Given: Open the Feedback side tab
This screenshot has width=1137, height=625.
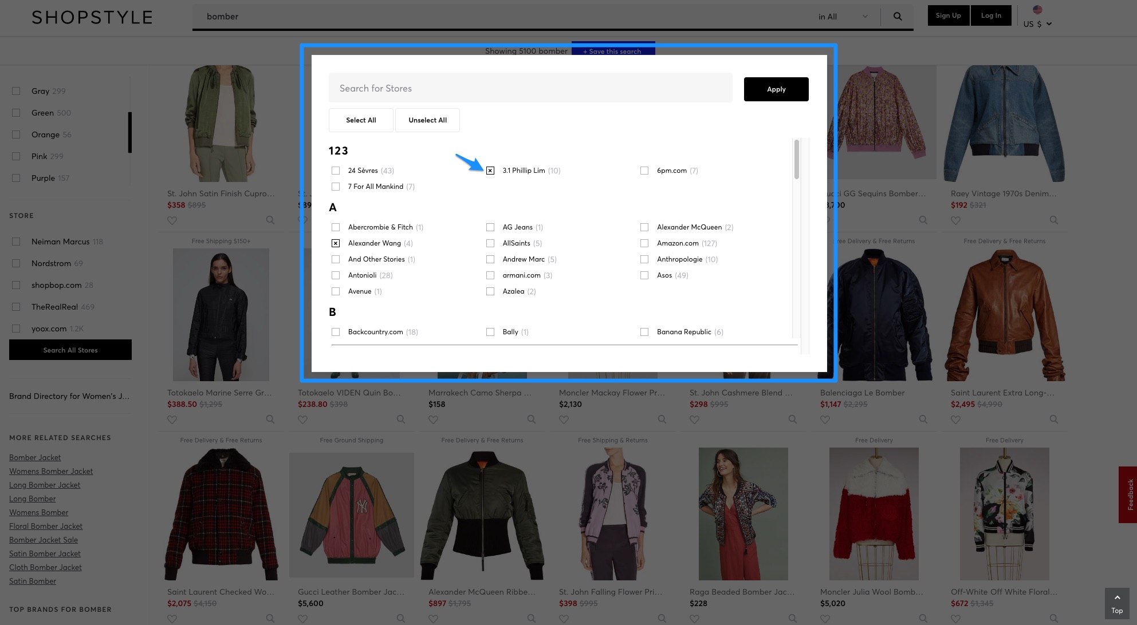Looking at the screenshot, I should point(1129,495).
